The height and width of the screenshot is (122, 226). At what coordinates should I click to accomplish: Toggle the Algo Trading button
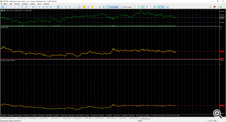[x=113, y=7]
